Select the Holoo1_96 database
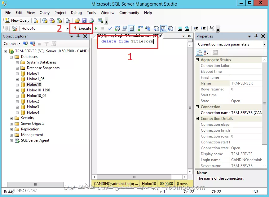This screenshot has height=197, width=269. pos(36,79)
